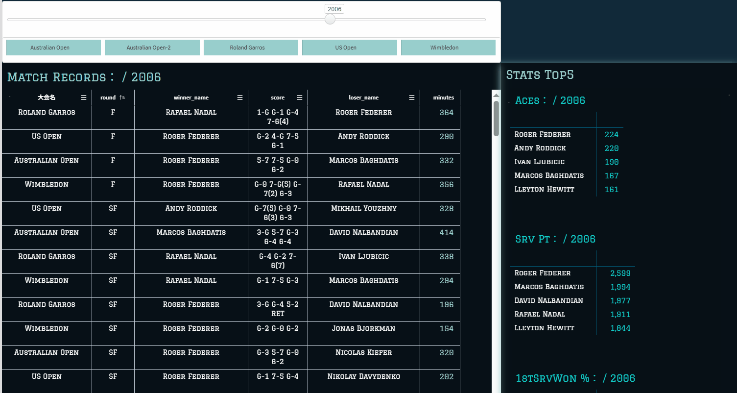Select loser Jonas Bjorkman cell
The width and height of the screenshot is (737, 393).
click(x=364, y=334)
